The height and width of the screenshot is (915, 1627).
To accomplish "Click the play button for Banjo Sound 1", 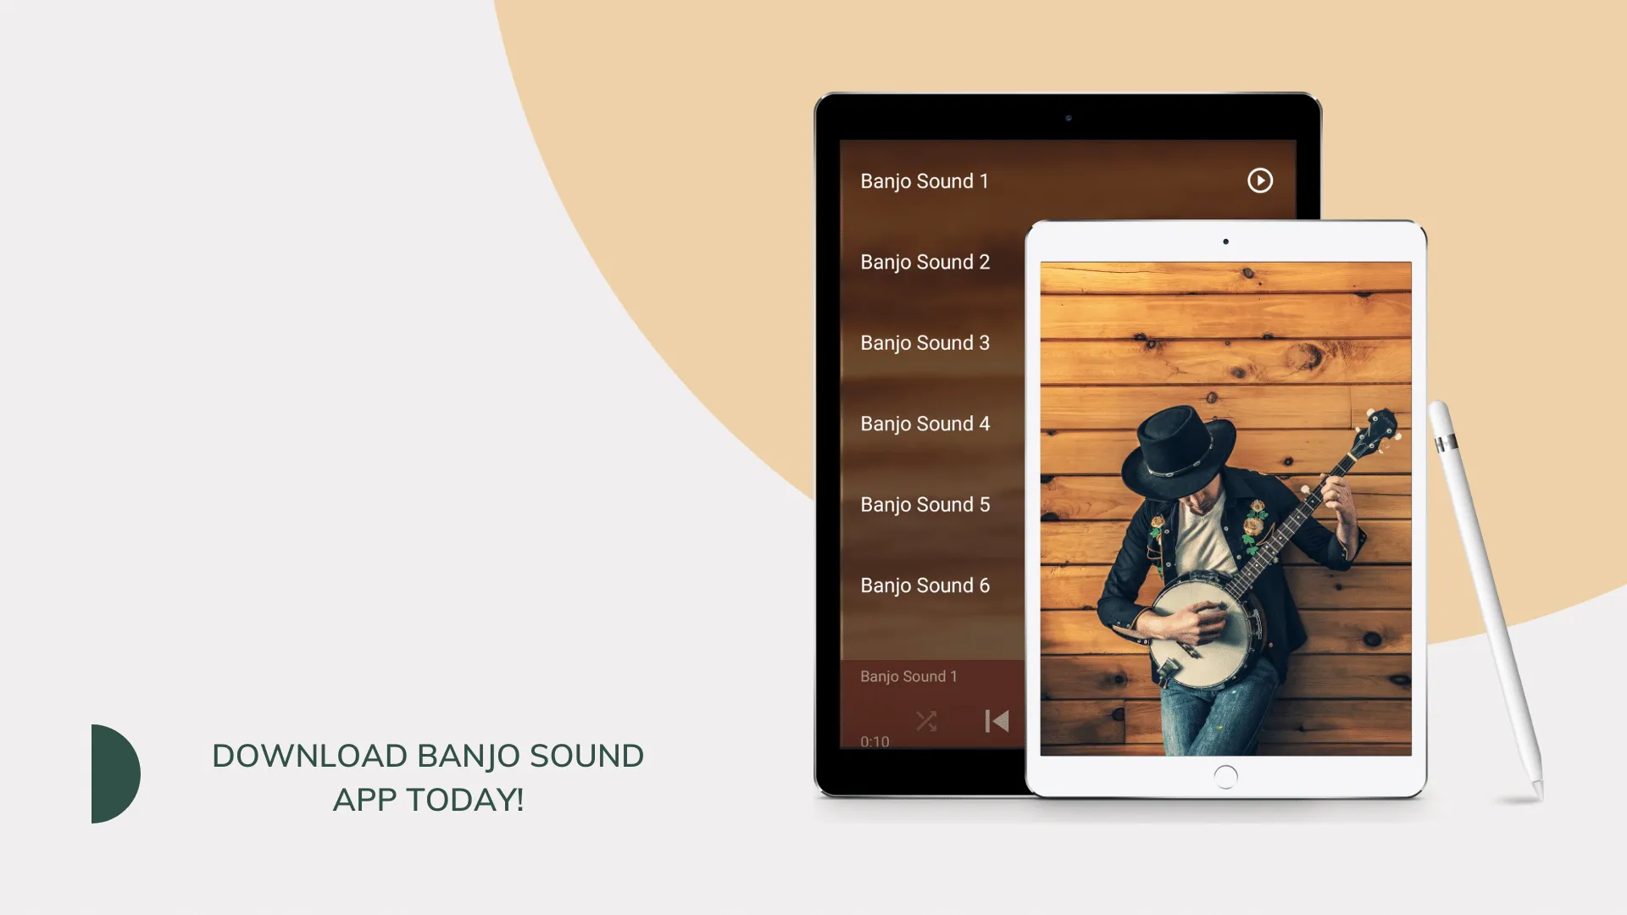I will coord(1259,180).
